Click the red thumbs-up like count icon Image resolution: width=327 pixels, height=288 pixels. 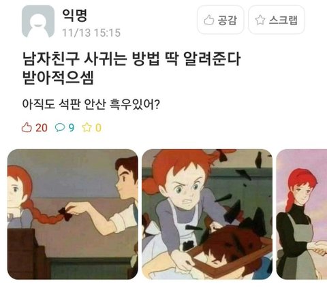[x=27, y=127]
